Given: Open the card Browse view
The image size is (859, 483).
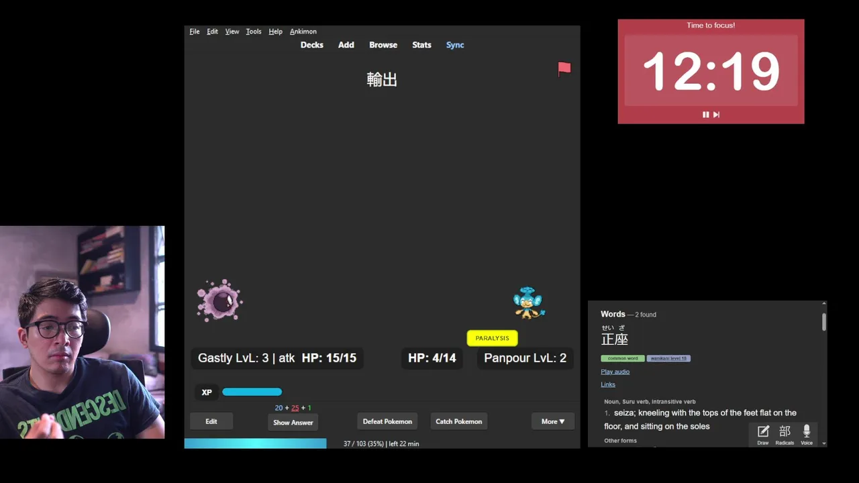Looking at the screenshot, I should coord(383,45).
